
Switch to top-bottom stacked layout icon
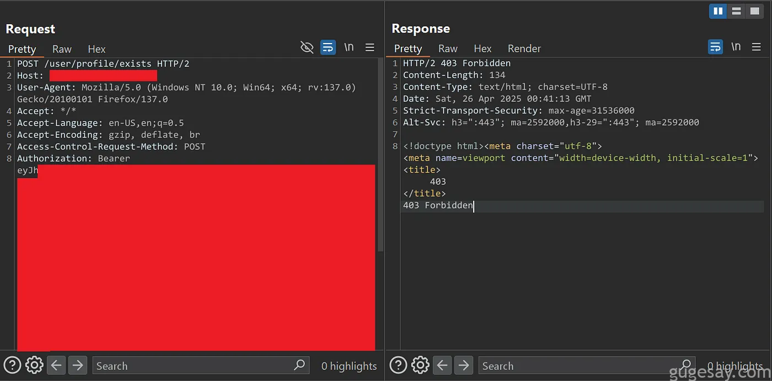[x=736, y=11]
